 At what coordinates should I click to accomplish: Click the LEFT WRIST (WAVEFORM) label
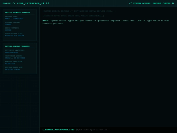point(15,50)
